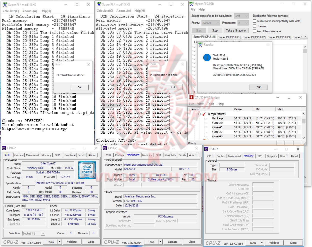The width and height of the screenshot is (312, 247).
Task: Click the Whiskey Lake code name field
Action: tap(35, 168)
